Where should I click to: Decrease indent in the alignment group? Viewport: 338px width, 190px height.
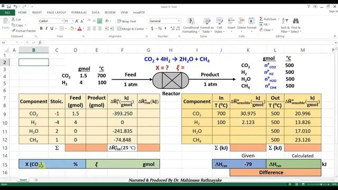[107, 28]
